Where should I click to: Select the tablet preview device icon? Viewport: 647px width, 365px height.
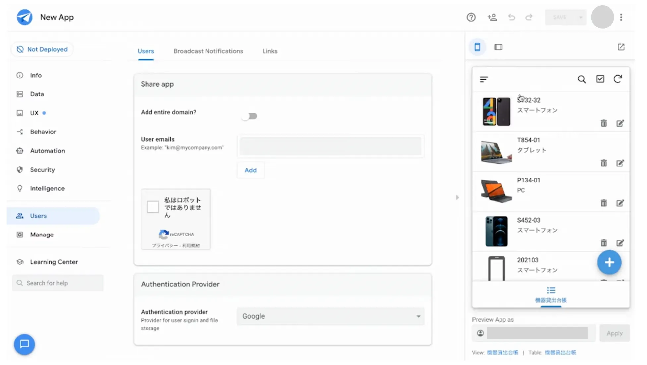tap(498, 47)
